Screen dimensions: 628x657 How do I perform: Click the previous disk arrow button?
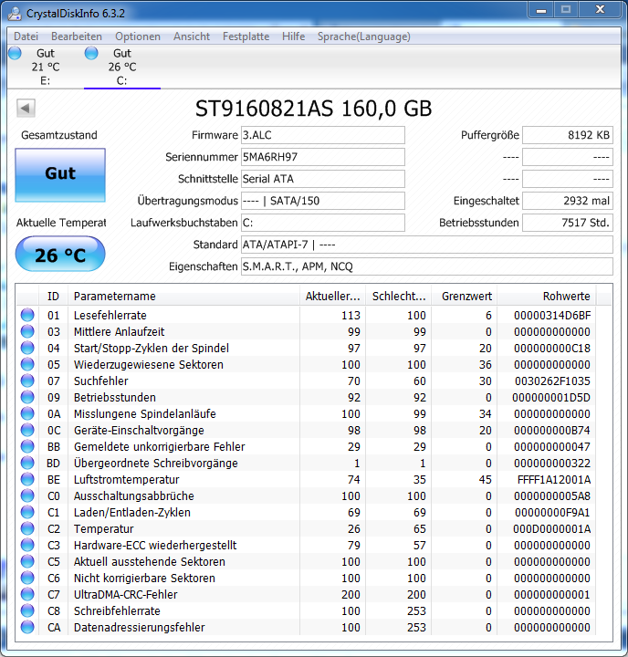[26, 109]
